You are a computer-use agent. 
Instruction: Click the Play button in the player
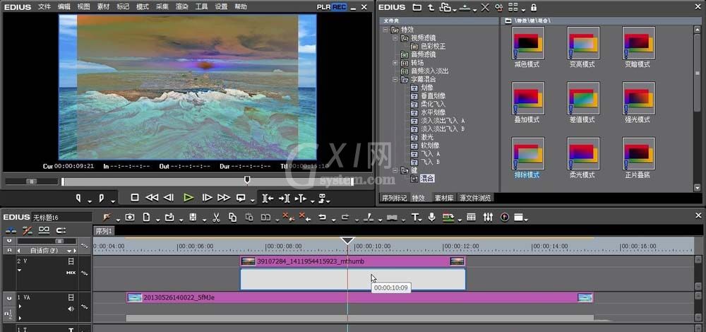click(189, 198)
